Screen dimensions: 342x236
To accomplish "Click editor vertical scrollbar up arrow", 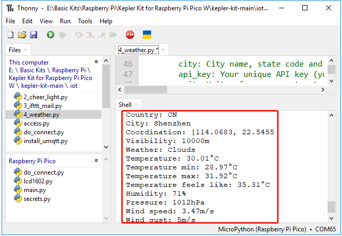I will [x=331, y=60].
